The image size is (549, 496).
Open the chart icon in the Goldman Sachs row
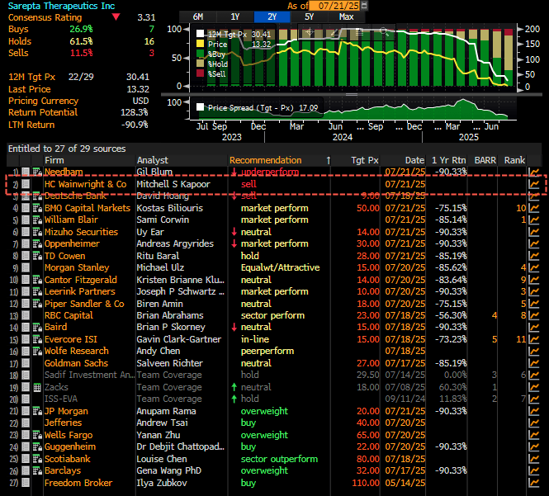[x=534, y=363]
